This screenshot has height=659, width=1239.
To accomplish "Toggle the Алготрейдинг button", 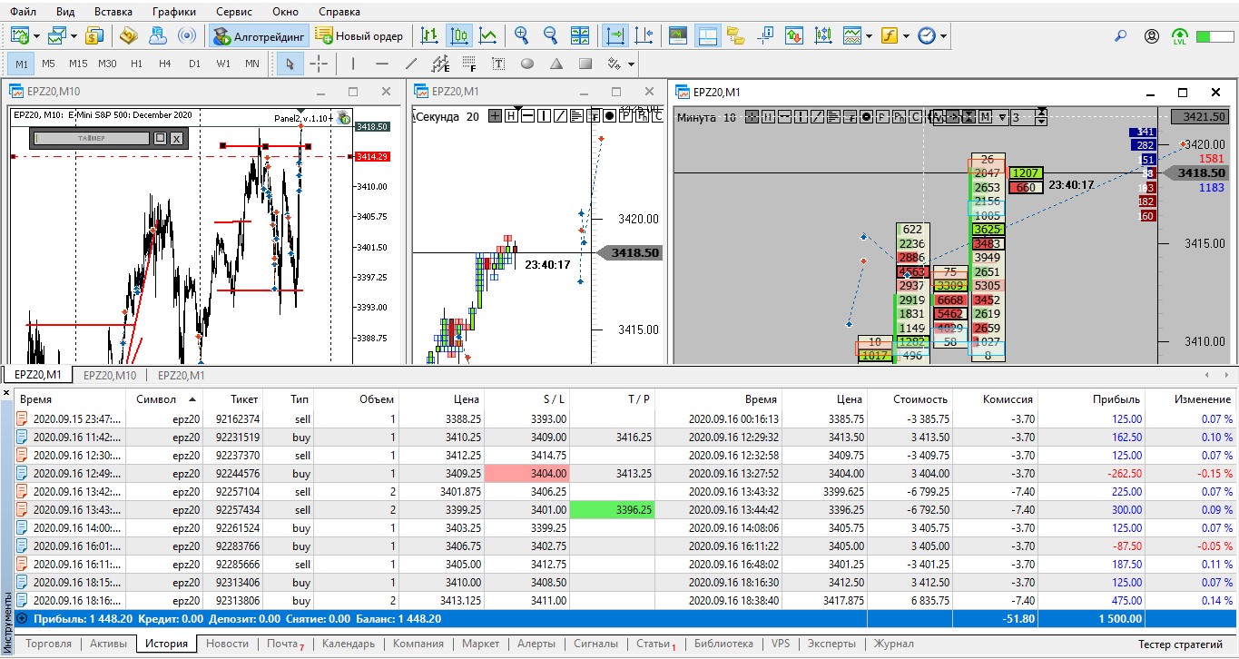I will pyautogui.click(x=260, y=36).
